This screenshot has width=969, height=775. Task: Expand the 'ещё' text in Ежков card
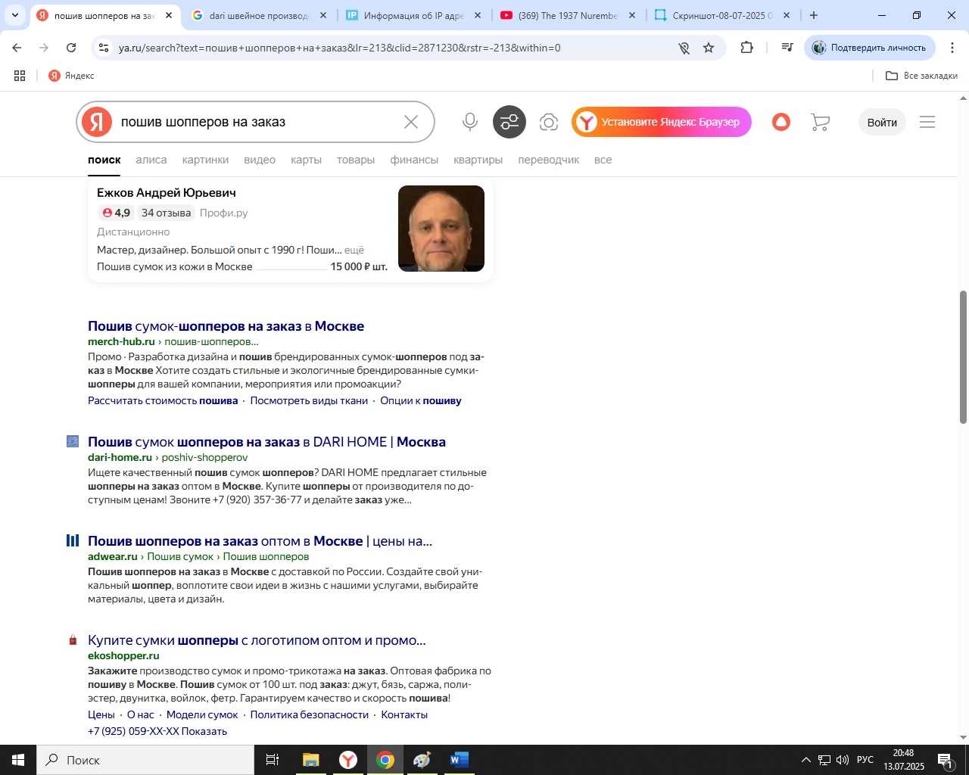click(354, 250)
